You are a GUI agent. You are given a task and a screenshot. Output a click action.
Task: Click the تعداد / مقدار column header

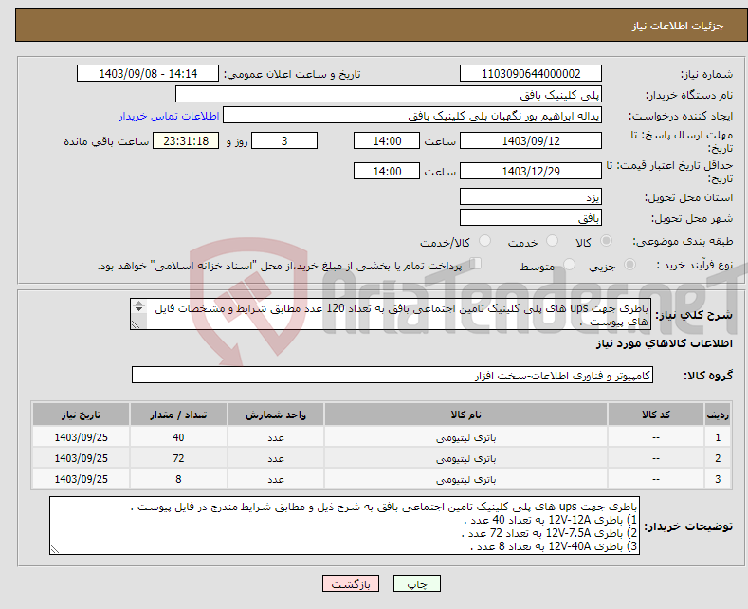[178, 415]
